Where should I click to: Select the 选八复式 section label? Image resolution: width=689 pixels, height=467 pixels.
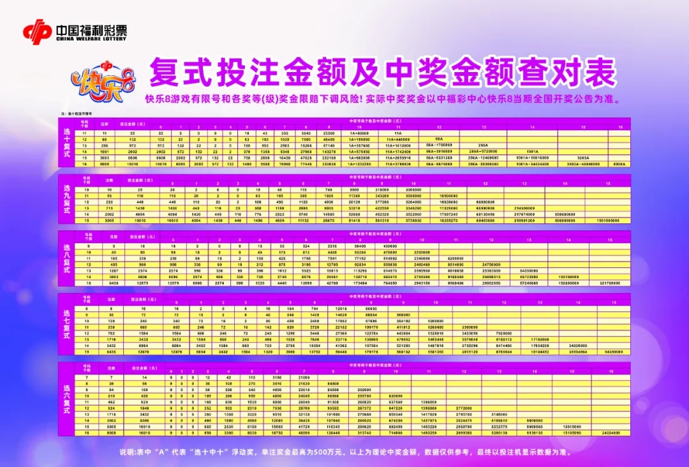click(66, 258)
